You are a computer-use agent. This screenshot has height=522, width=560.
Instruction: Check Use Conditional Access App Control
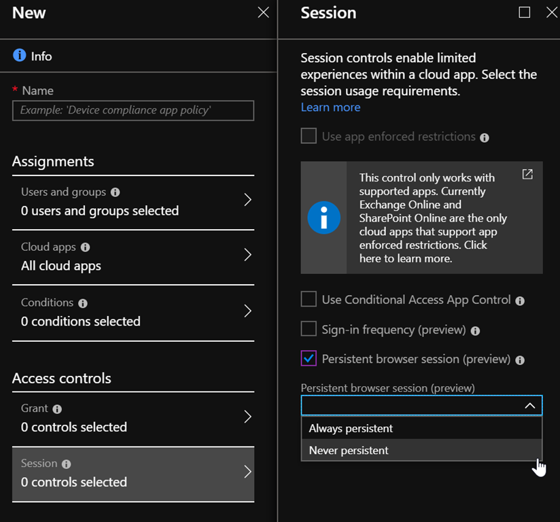click(309, 299)
